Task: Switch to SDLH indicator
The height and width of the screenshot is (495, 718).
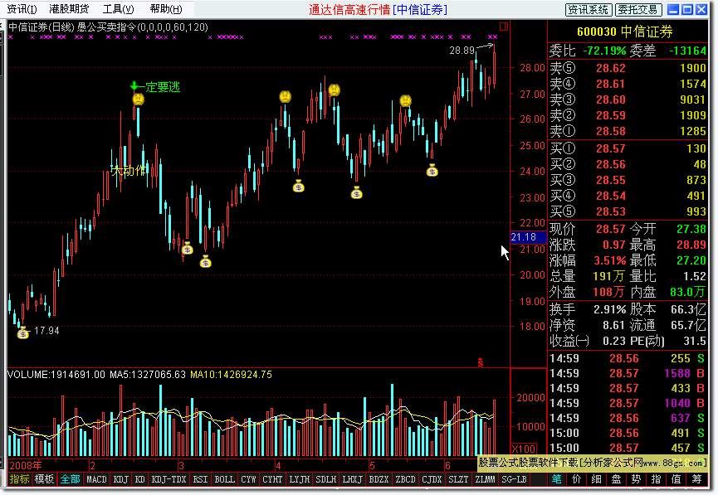Action: (326, 479)
